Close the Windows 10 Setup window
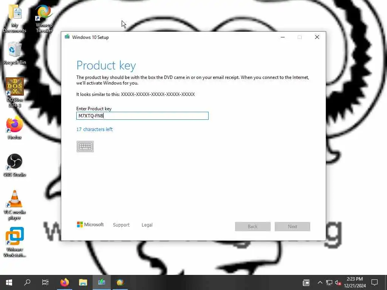The width and height of the screenshot is (387, 290). (317, 37)
